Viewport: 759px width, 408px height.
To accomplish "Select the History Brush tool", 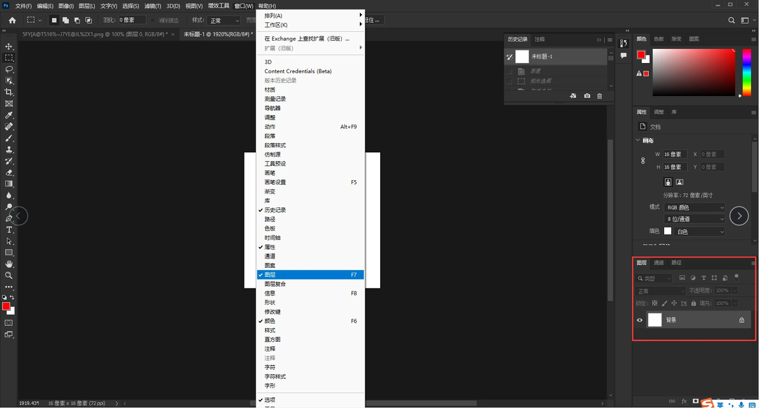I will 9,160.
